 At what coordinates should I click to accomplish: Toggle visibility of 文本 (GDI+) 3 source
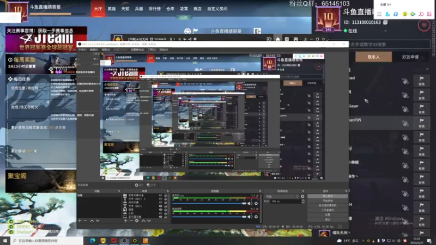[x=160, y=199]
